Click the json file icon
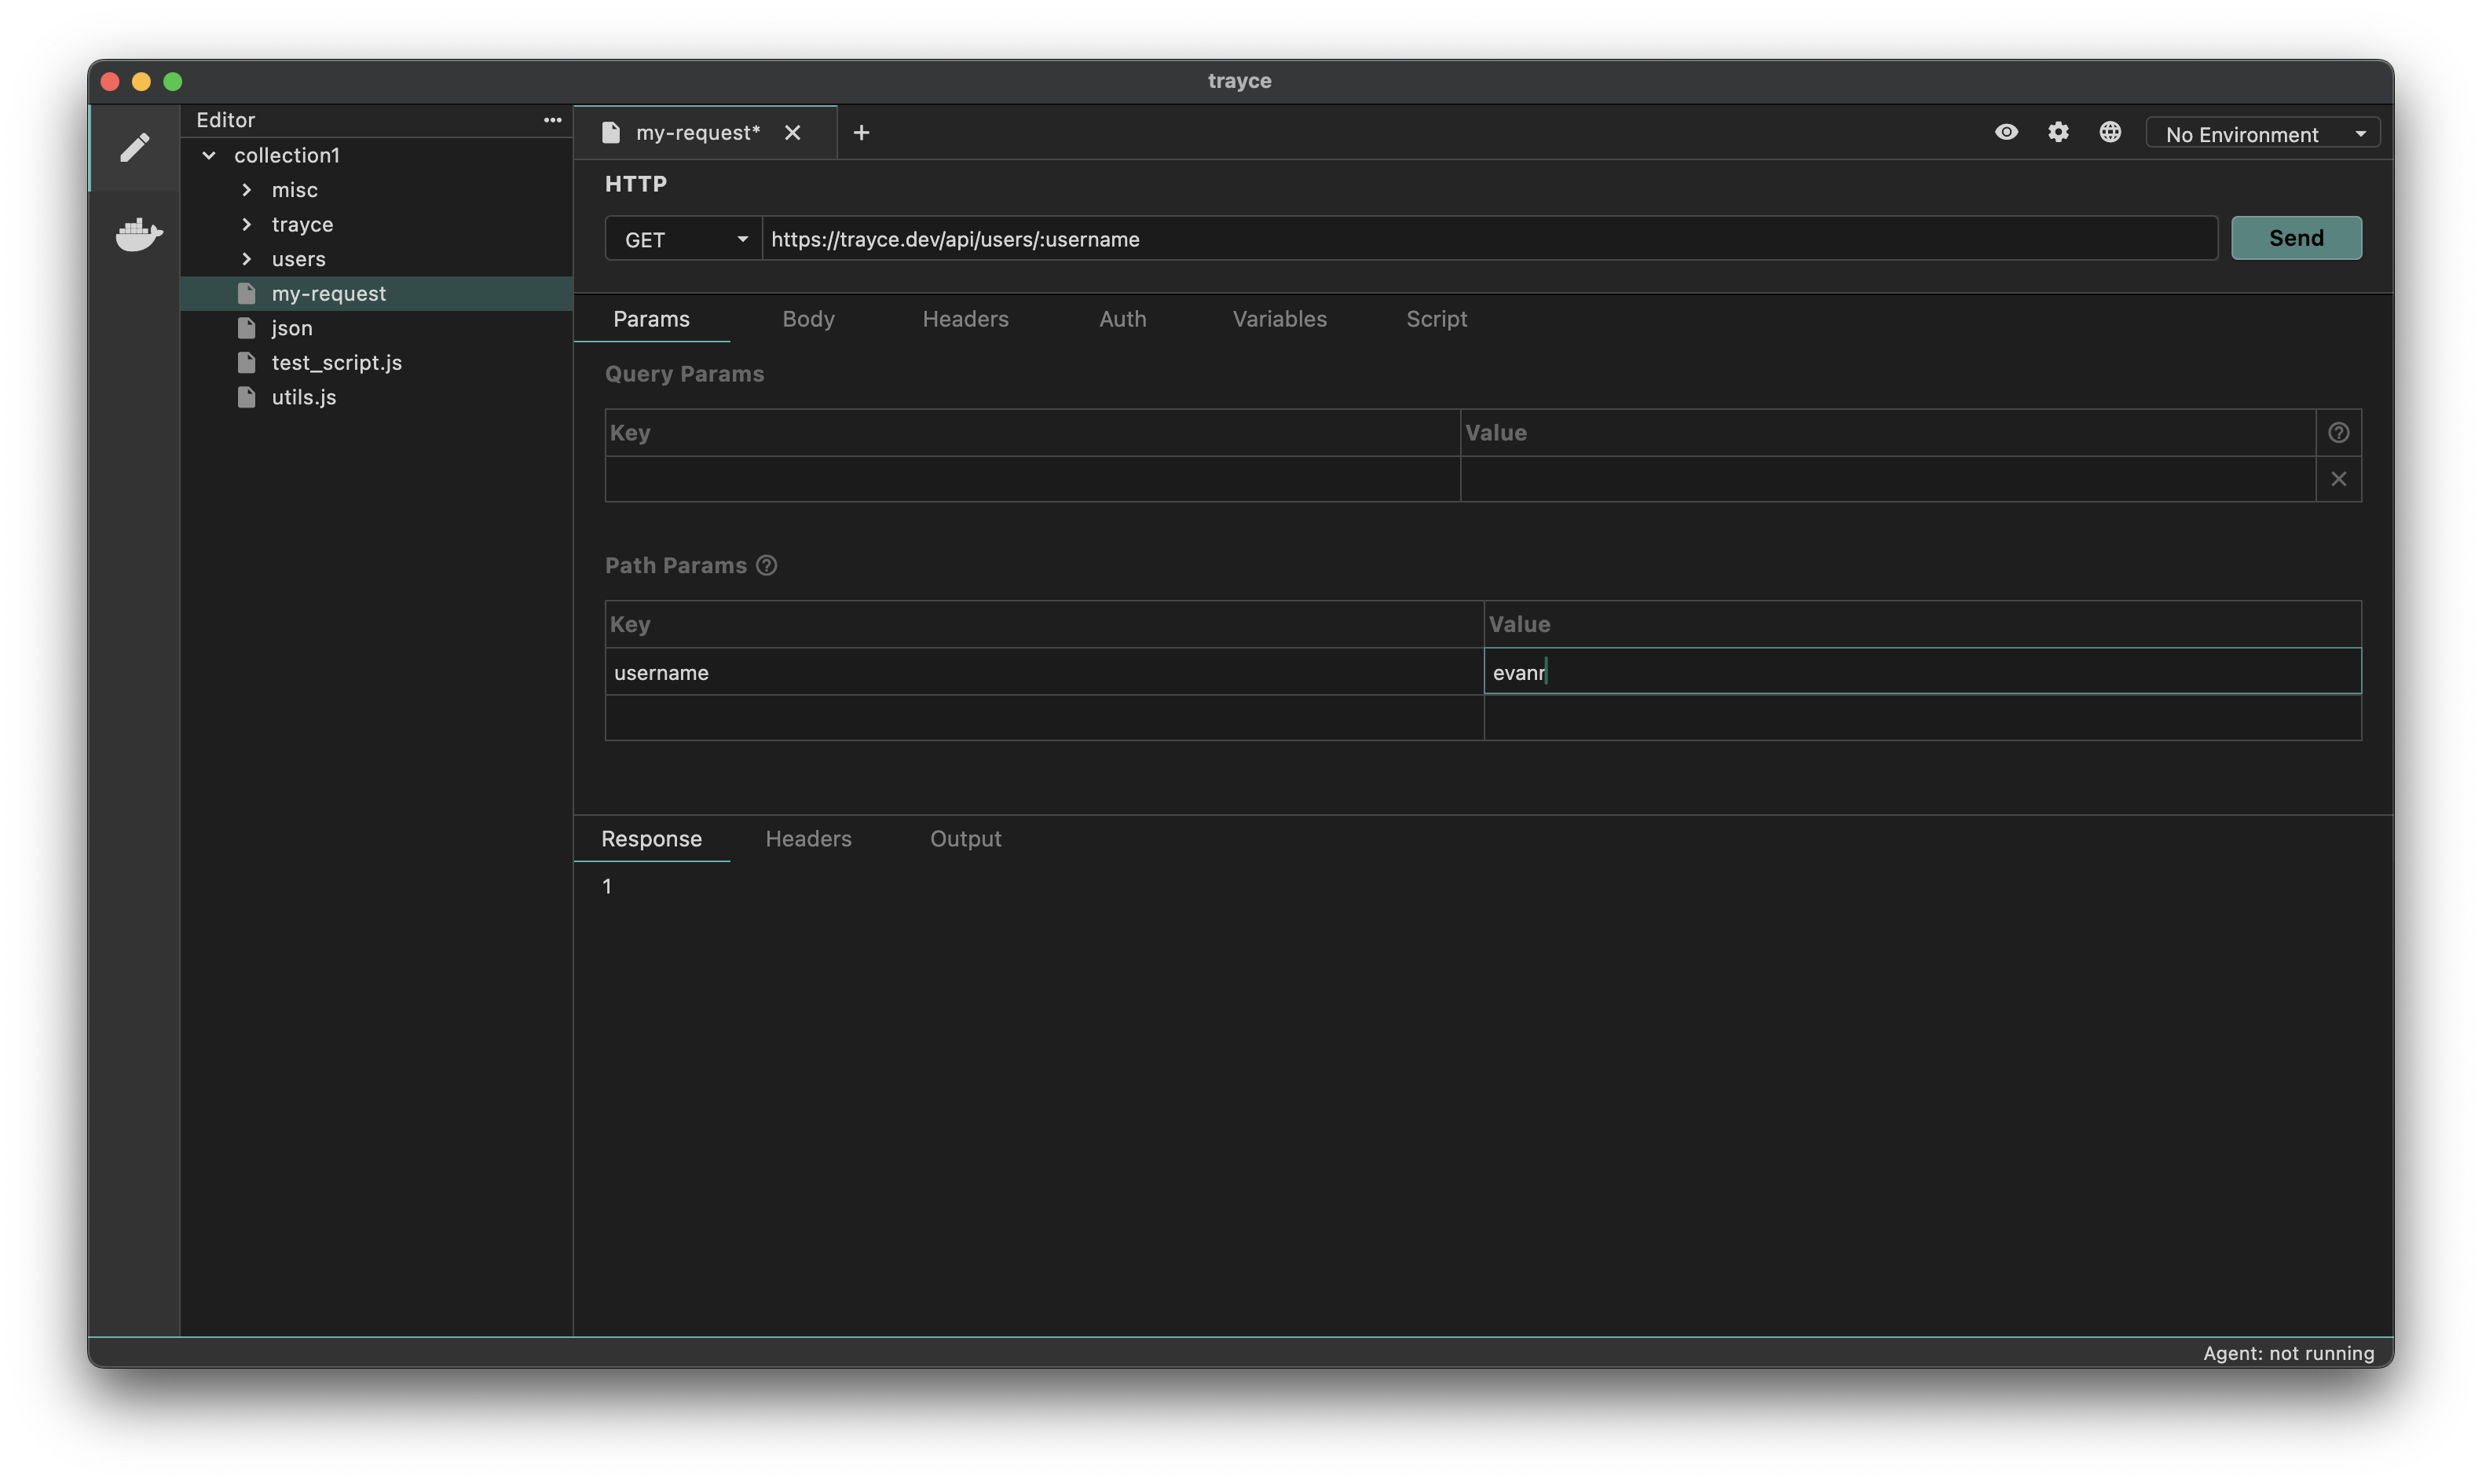The image size is (2482, 1484). (247, 328)
